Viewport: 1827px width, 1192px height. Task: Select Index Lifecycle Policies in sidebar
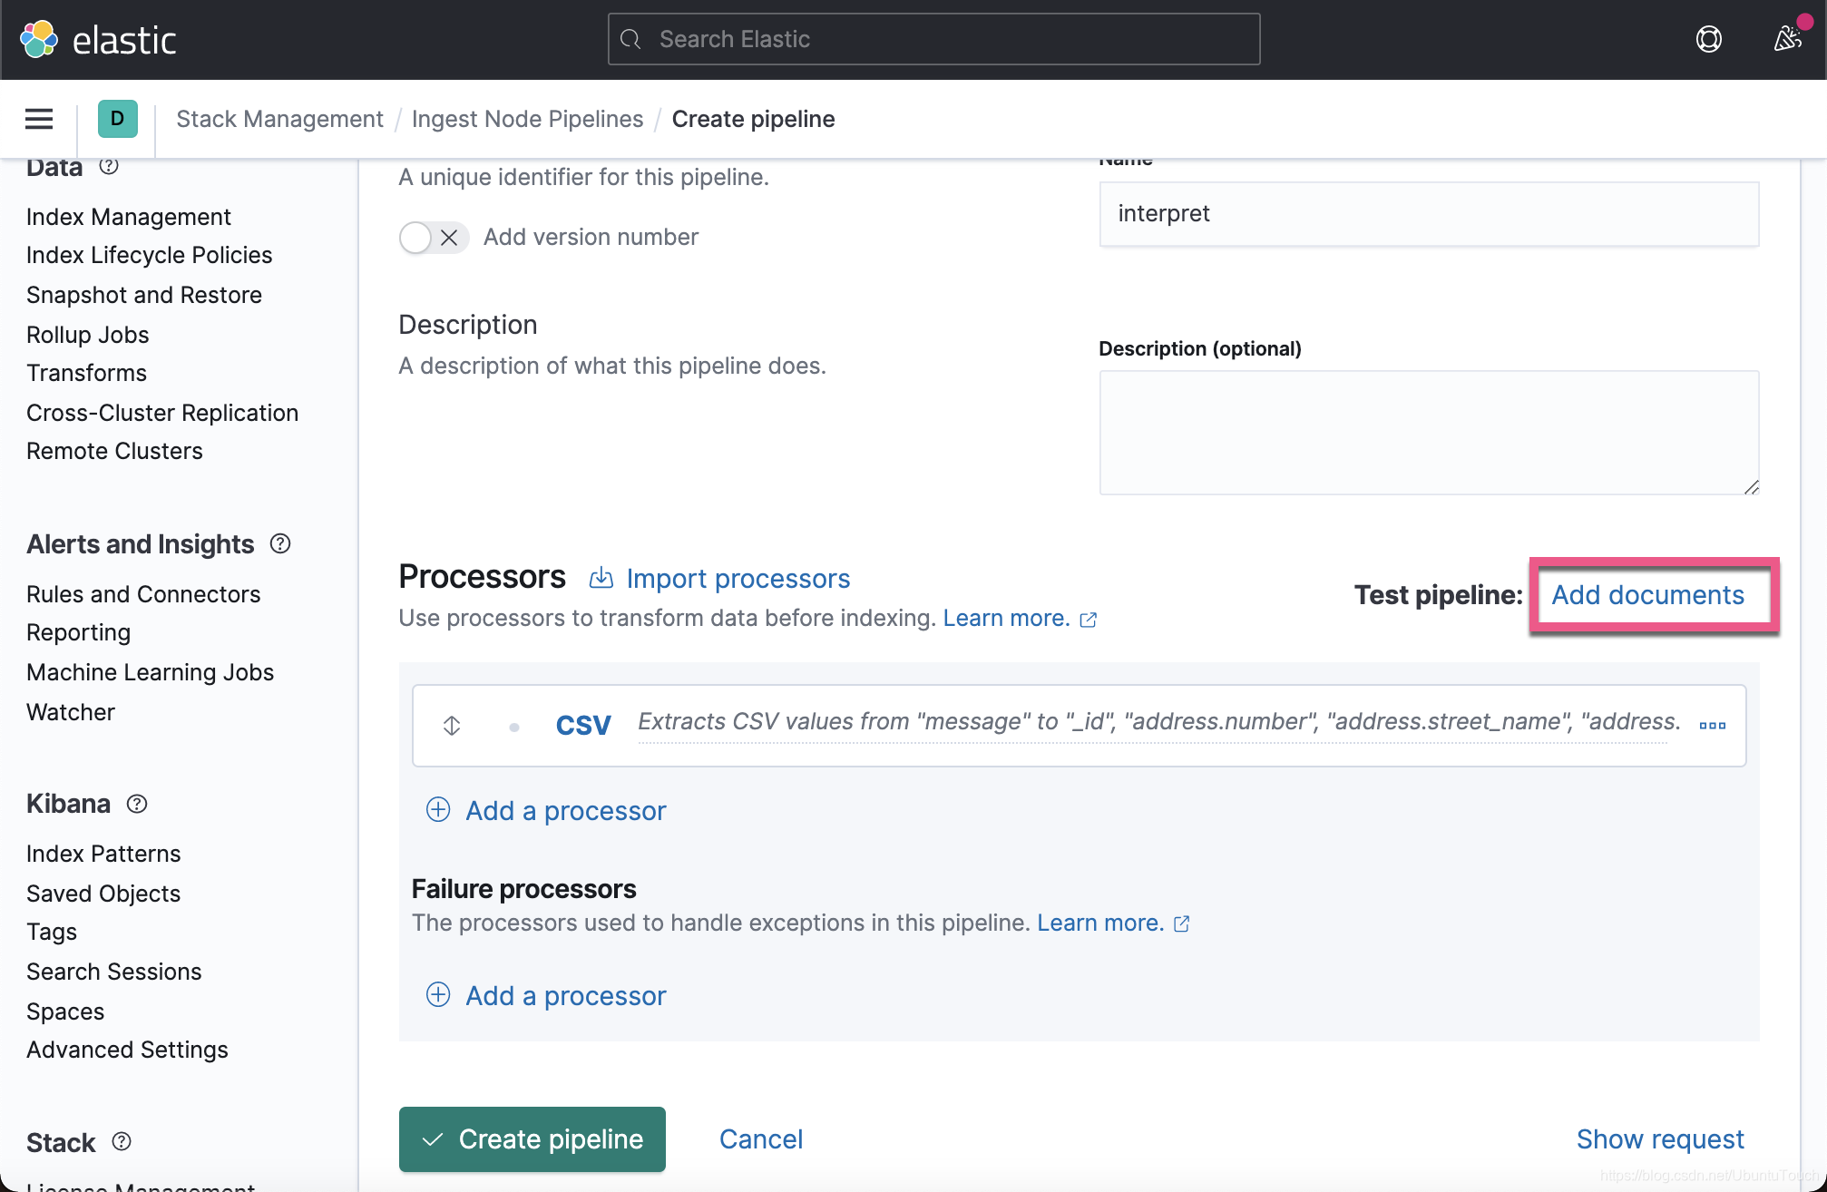click(x=149, y=255)
